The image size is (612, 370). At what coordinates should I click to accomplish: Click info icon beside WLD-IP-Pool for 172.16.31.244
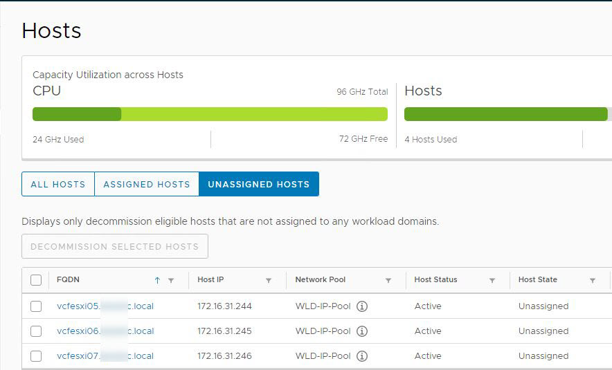(362, 306)
